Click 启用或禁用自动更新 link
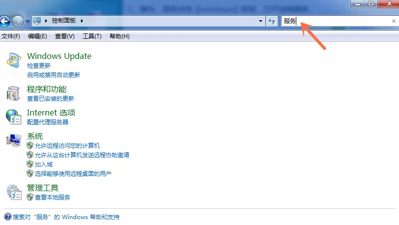The image size is (399, 225). coord(54,75)
